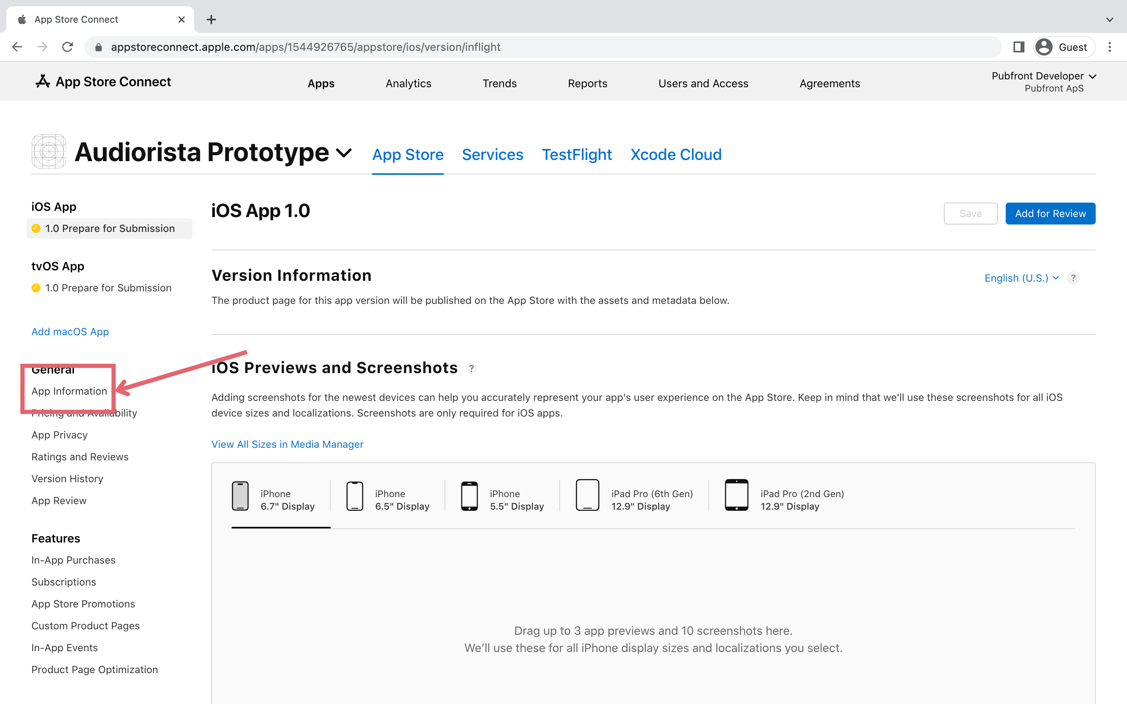This screenshot has width=1127, height=704.
Task: Select the iPad Pro (6th Gen) 12.9" Display label
Action: pos(652,500)
